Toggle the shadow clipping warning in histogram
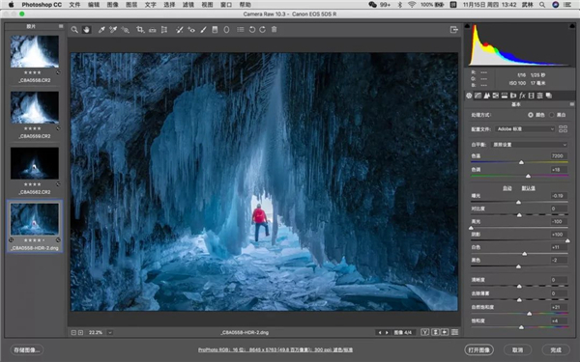Viewport: 580px width, 362px height. tap(467, 26)
